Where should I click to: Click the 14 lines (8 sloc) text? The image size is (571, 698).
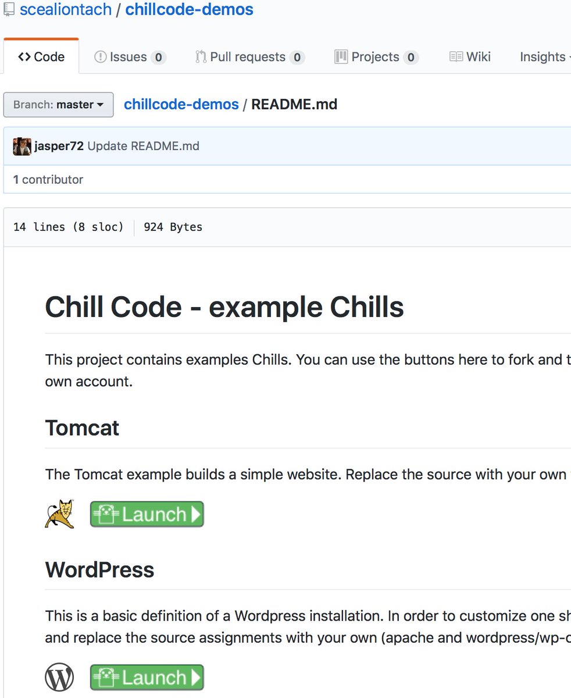coord(69,227)
